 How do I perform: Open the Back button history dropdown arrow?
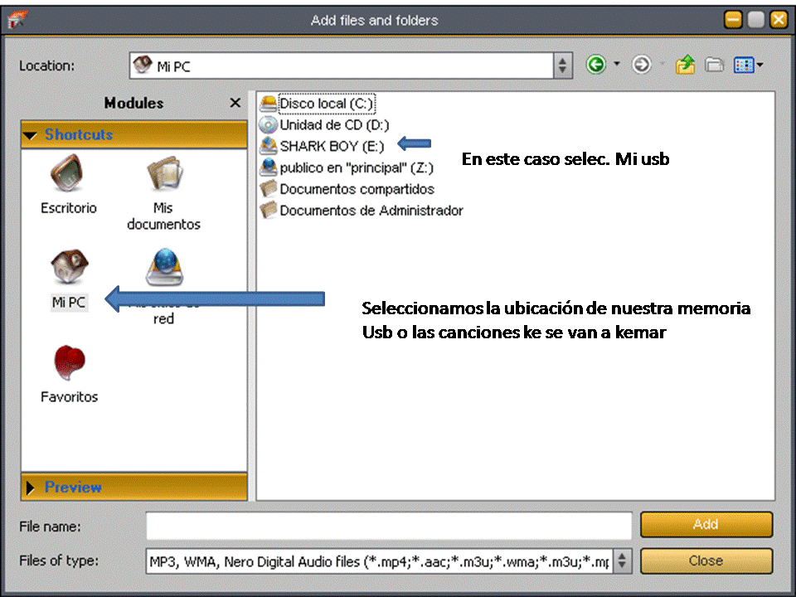click(x=617, y=64)
